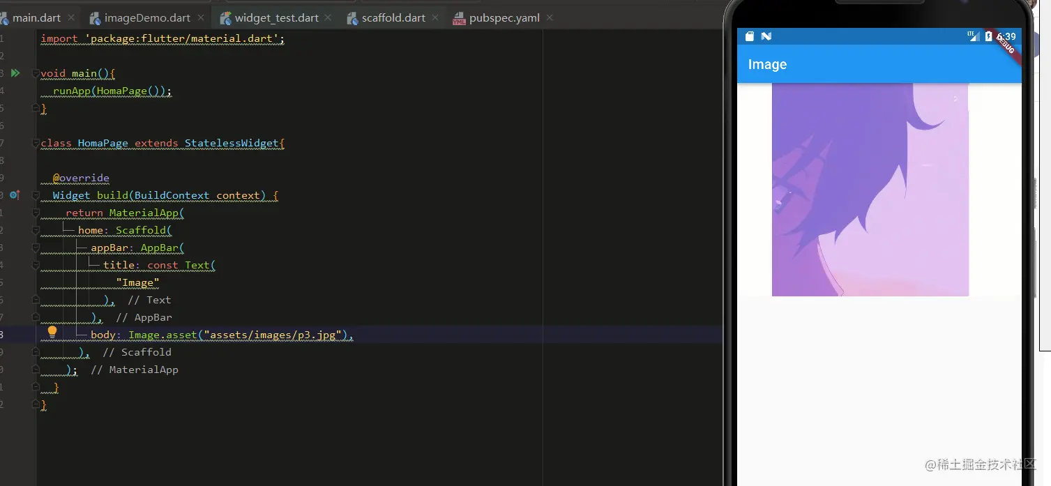Image resolution: width=1051 pixels, height=486 pixels.
Task: Click Image.asset in the body line
Action: click(x=162, y=335)
